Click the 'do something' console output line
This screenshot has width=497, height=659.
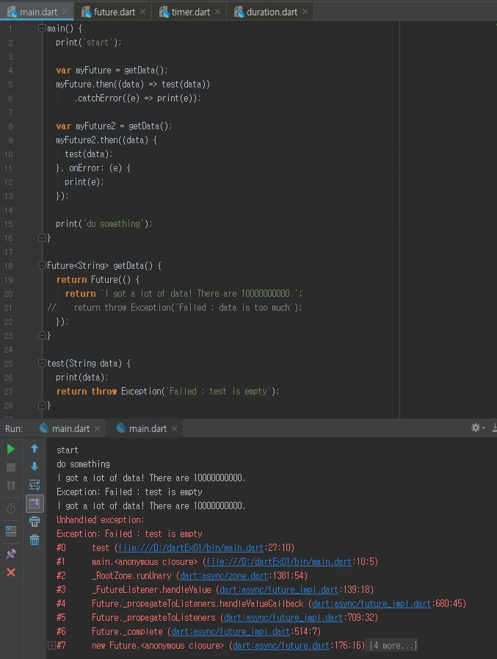[x=83, y=464]
